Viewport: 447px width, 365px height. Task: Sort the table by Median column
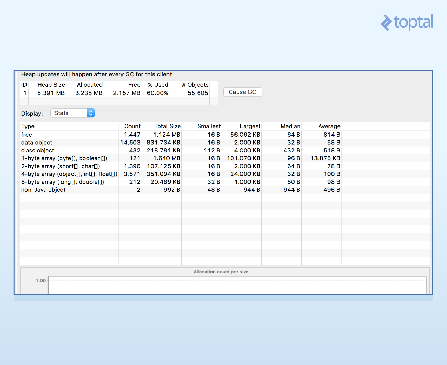click(x=291, y=126)
